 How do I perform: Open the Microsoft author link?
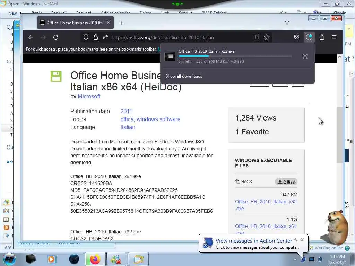click(89, 96)
